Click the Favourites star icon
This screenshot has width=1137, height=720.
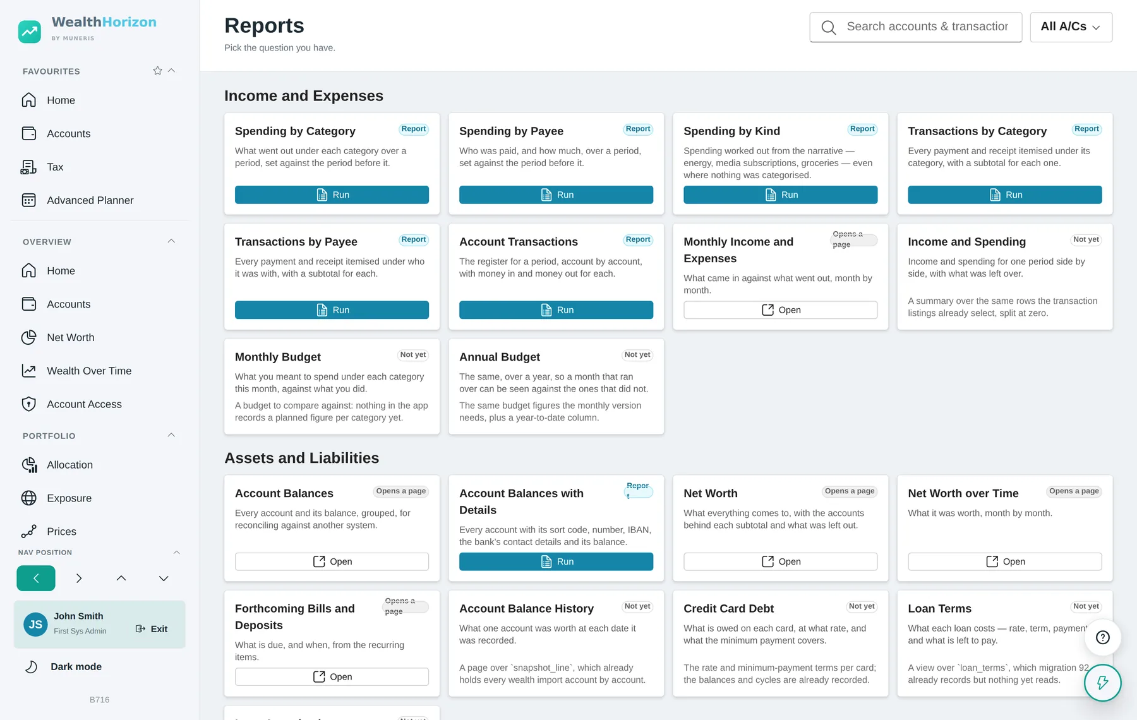coord(157,71)
